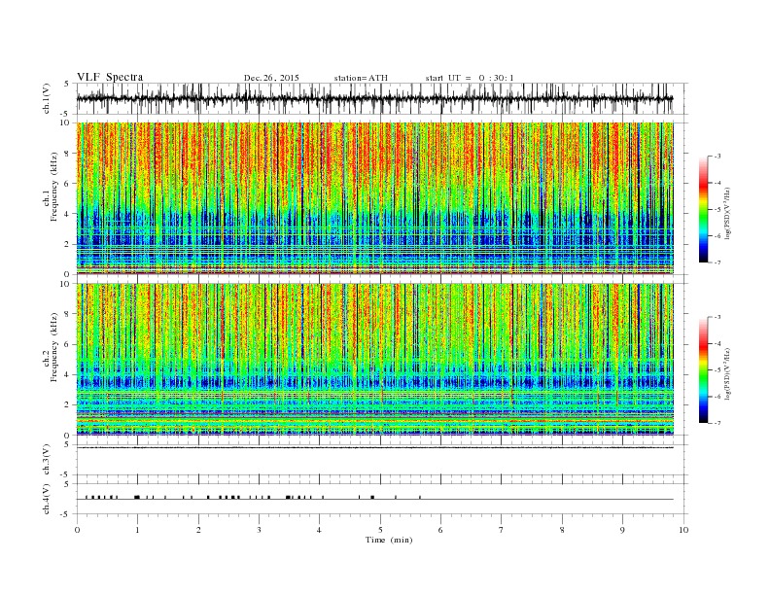The image size is (770, 595).
Task: Click the "-3" label on ch.1 color scale
Action: point(717,157)
